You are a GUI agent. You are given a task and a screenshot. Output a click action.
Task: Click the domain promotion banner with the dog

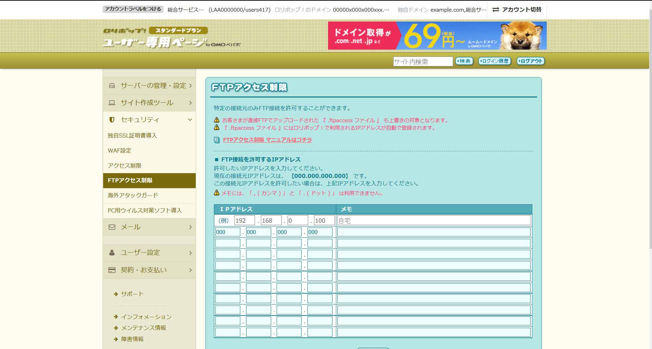[x=437, y=36]
